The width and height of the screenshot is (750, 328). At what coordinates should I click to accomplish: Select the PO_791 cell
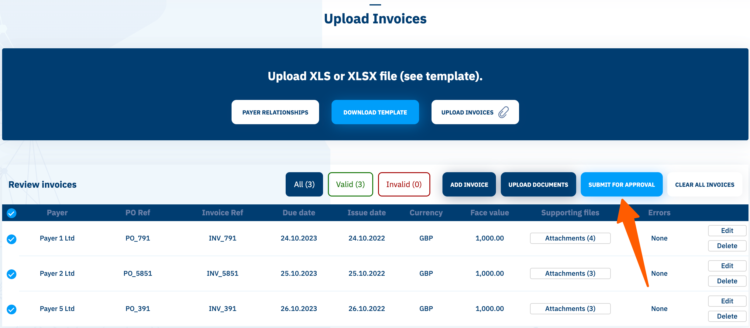pyautogui.click(x=138, y=238)
